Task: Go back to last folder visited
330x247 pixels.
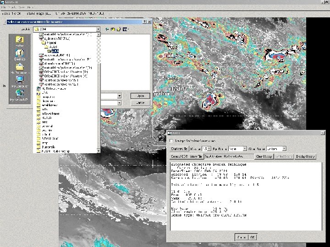Action: click(x=107, y=29)
